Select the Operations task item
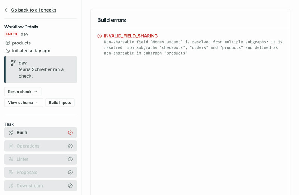 coord(41,146)
